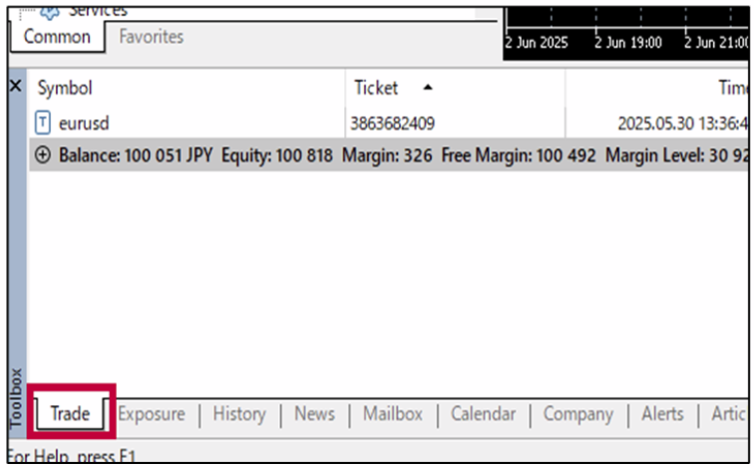
Task: Click the eurusd position type icon
Action: point(42,123)
